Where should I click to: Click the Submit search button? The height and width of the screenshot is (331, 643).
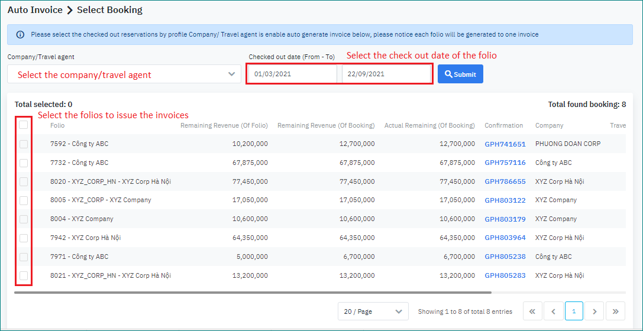(x=460, y=74)
